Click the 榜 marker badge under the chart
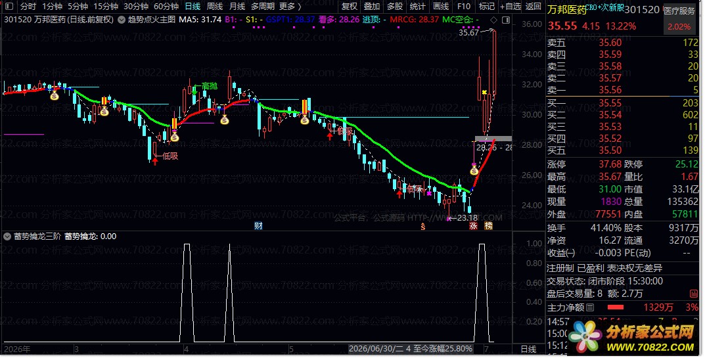The image size is (705, 358). point(488,226)
